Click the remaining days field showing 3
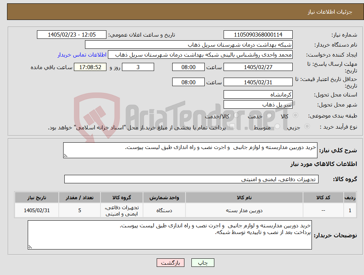364x275 pixels. pos(138,67)
